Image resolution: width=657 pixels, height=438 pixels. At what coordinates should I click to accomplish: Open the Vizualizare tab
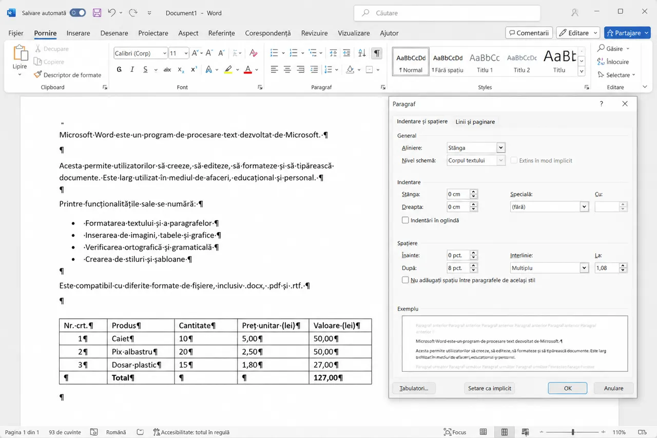354,33
